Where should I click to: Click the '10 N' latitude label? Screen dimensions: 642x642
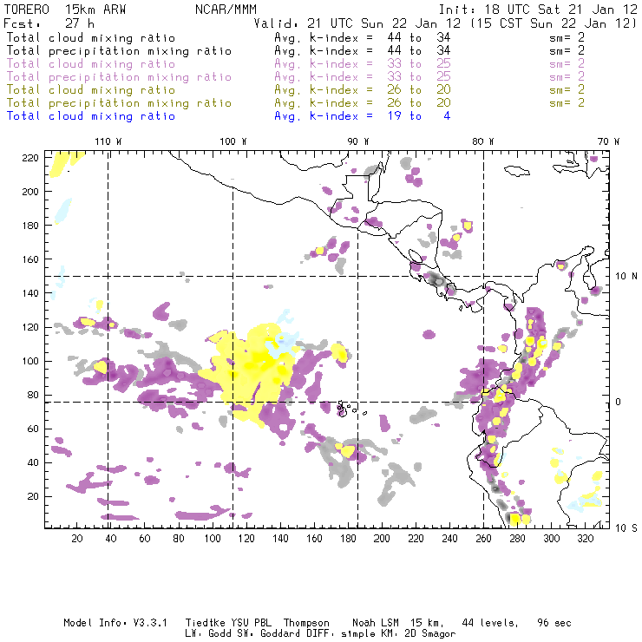[626, 277]
